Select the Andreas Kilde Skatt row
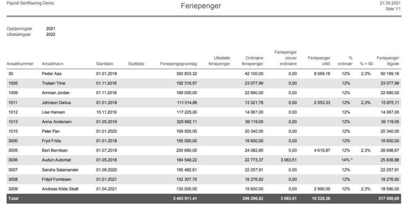 (x=204, y=189)
